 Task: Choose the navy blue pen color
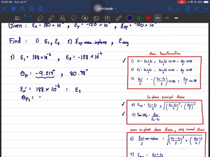130,18
